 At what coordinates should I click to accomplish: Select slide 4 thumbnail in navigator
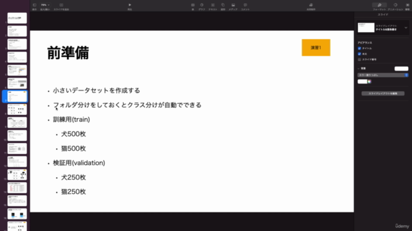pyautogui.click(x=17, y=57)
